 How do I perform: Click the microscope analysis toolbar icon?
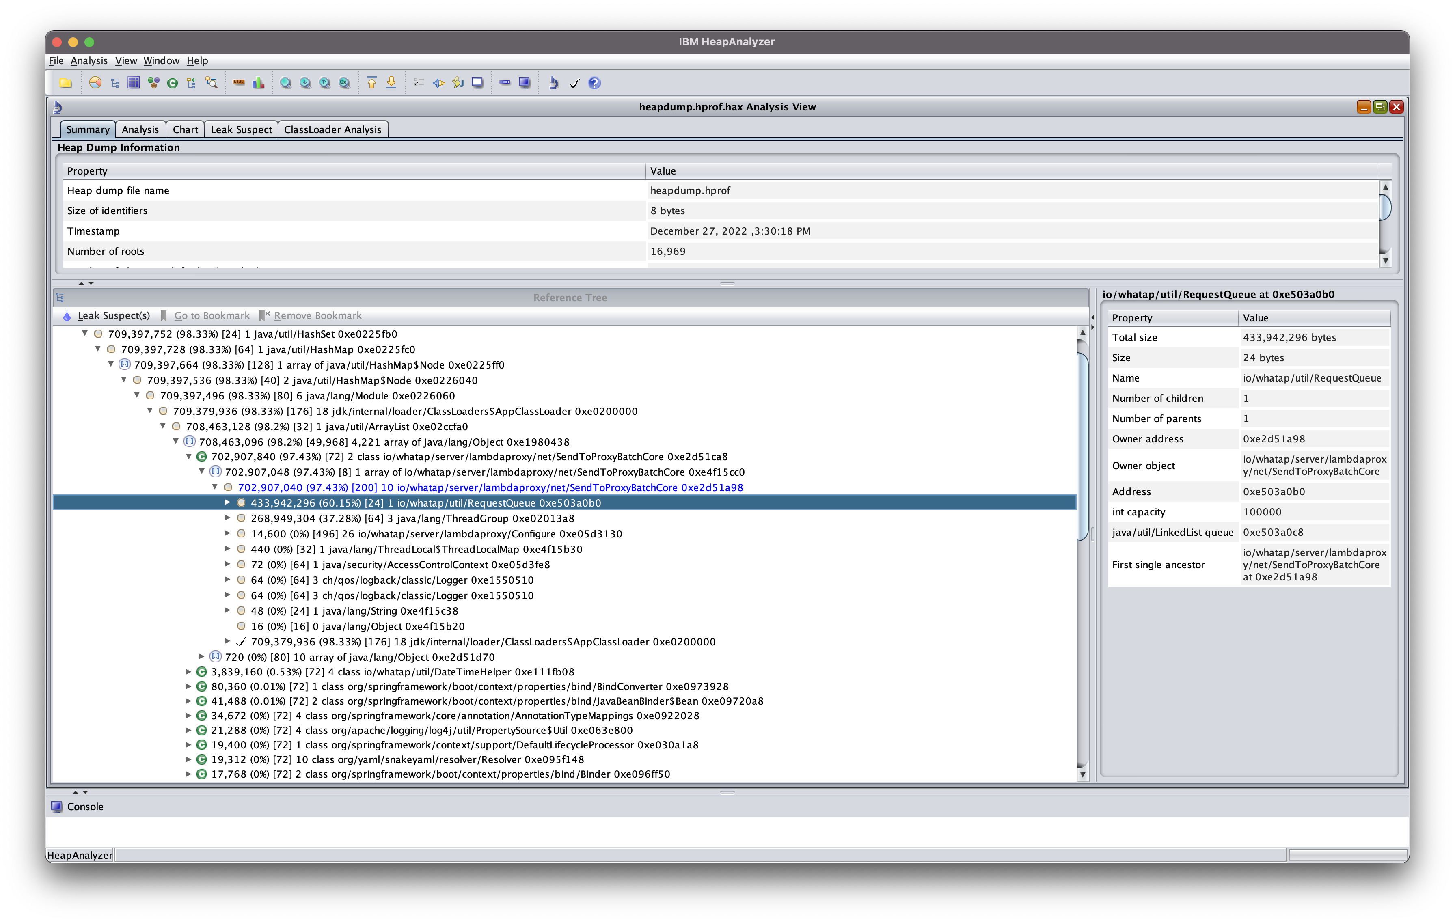click(553, 83)
